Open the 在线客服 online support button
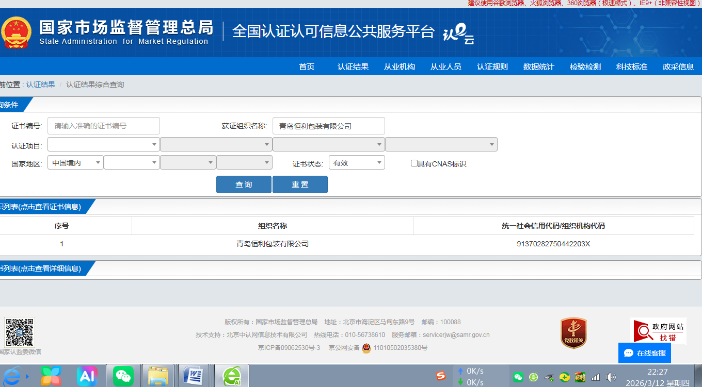This screenshot has height=387, width=702. pos(645,353)
